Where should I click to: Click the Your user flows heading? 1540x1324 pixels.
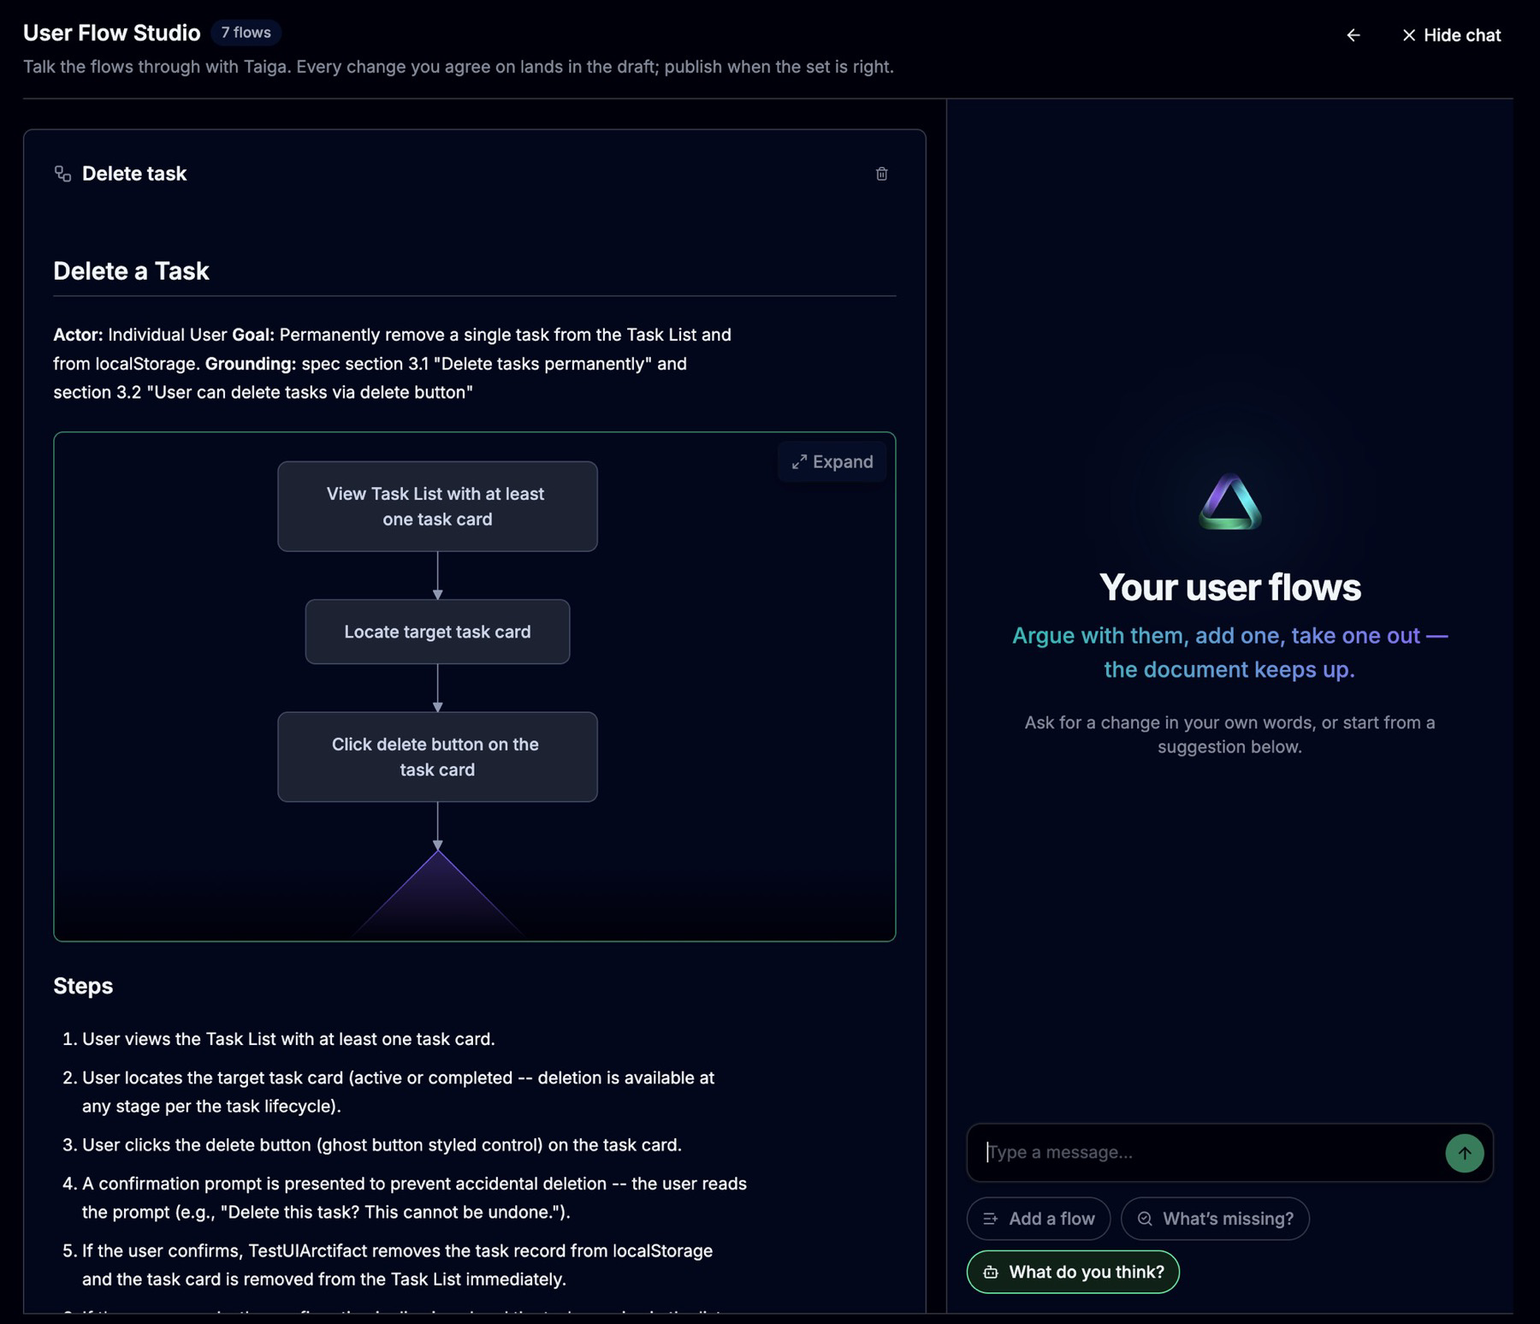click(1230, 588)
